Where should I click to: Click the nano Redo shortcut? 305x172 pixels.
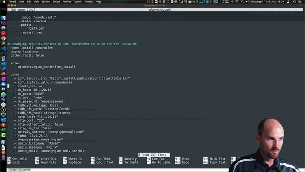182,162
